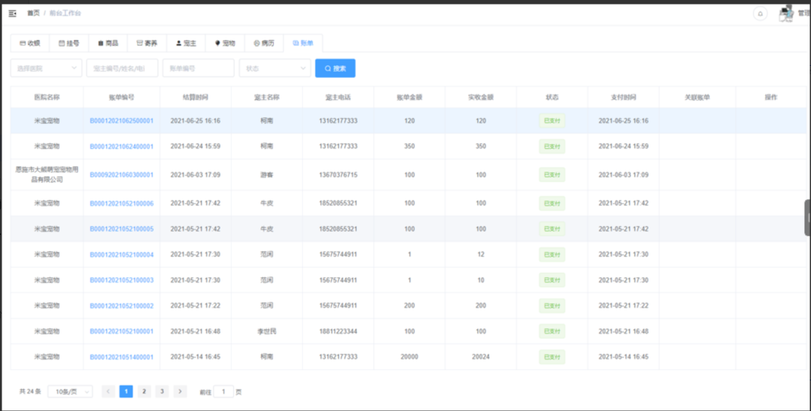
Task: Open bill B00012021052100006
Action: point(122,204)
